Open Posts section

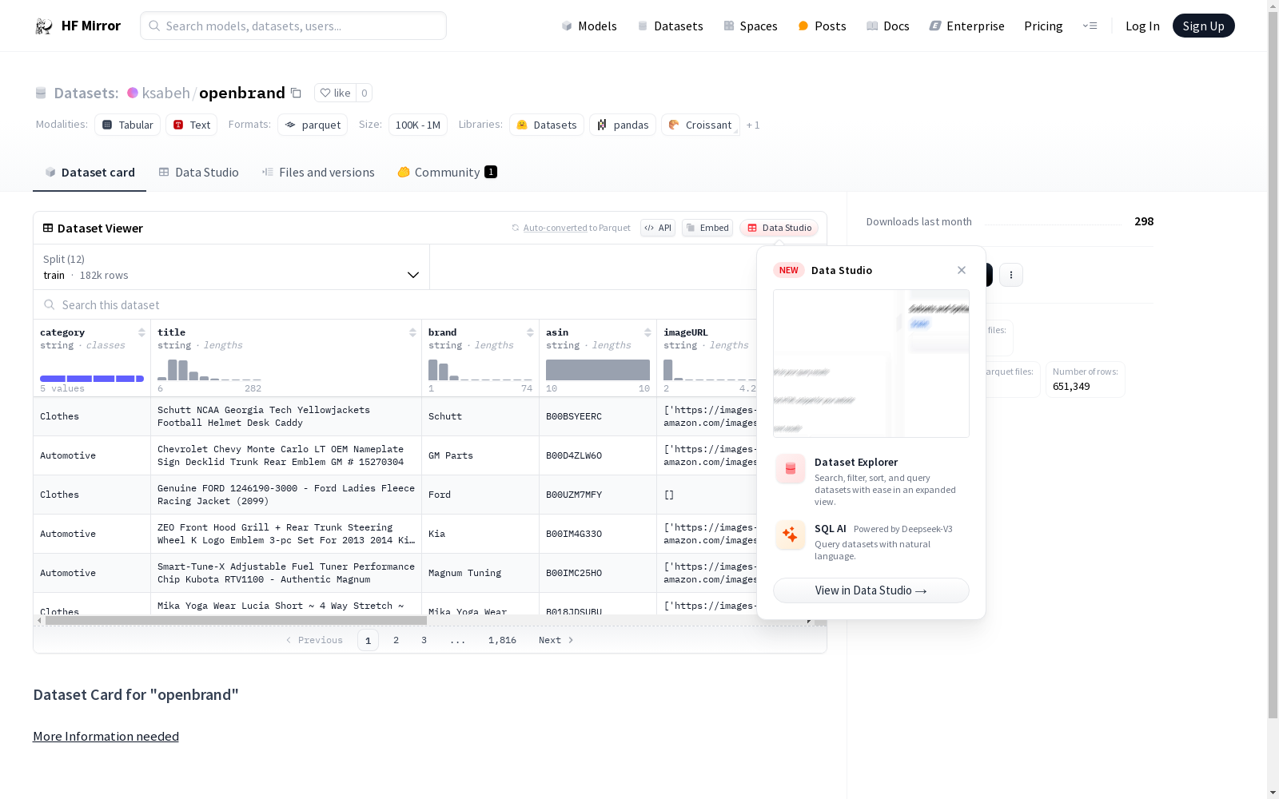(x=822, y=26)
